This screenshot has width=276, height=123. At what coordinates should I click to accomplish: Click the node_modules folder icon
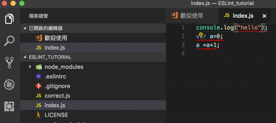[x=39, y=67]
